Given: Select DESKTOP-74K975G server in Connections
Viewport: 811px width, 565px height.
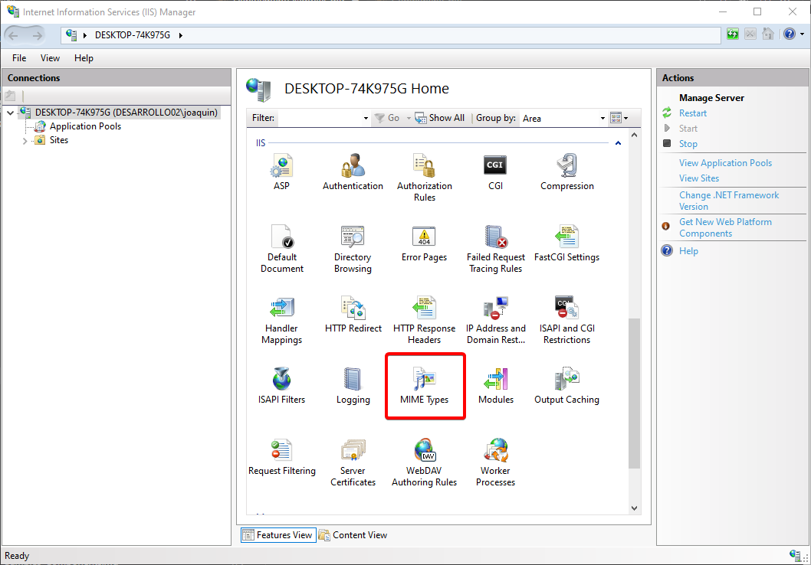Looking at the screenshot, I should (x=126, y=113).
